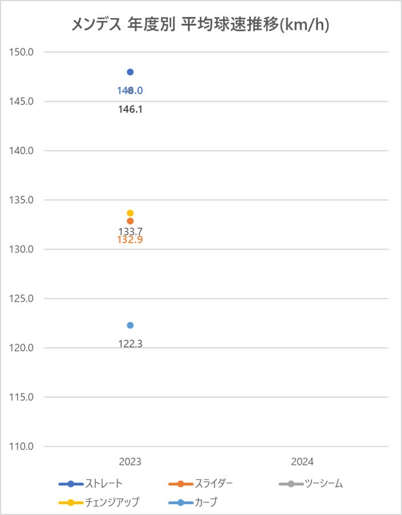Select the light blue カーブ data point

tap(130, 325)
